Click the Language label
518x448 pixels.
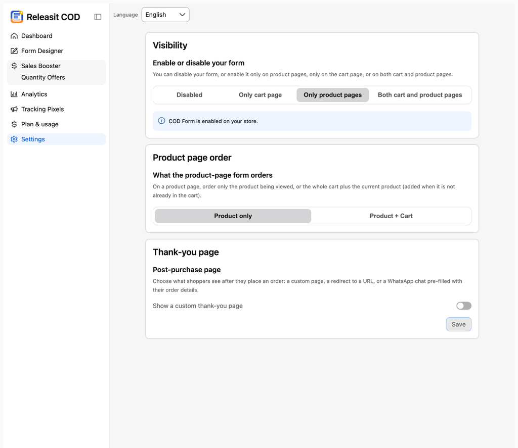[125, 15]
